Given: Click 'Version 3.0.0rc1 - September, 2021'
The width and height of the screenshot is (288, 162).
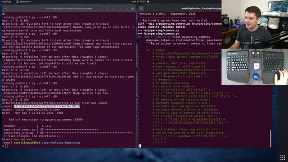Looking at the screenshot, I should [167, 14].
